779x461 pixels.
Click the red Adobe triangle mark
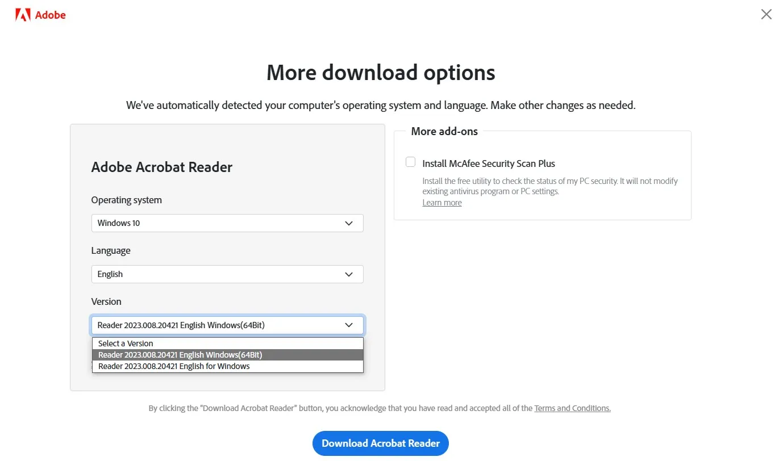(x=22, y=15)
